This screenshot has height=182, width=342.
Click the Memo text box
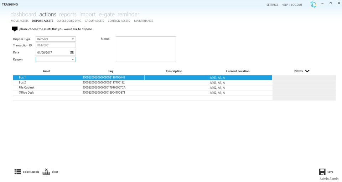pos(146,49)
